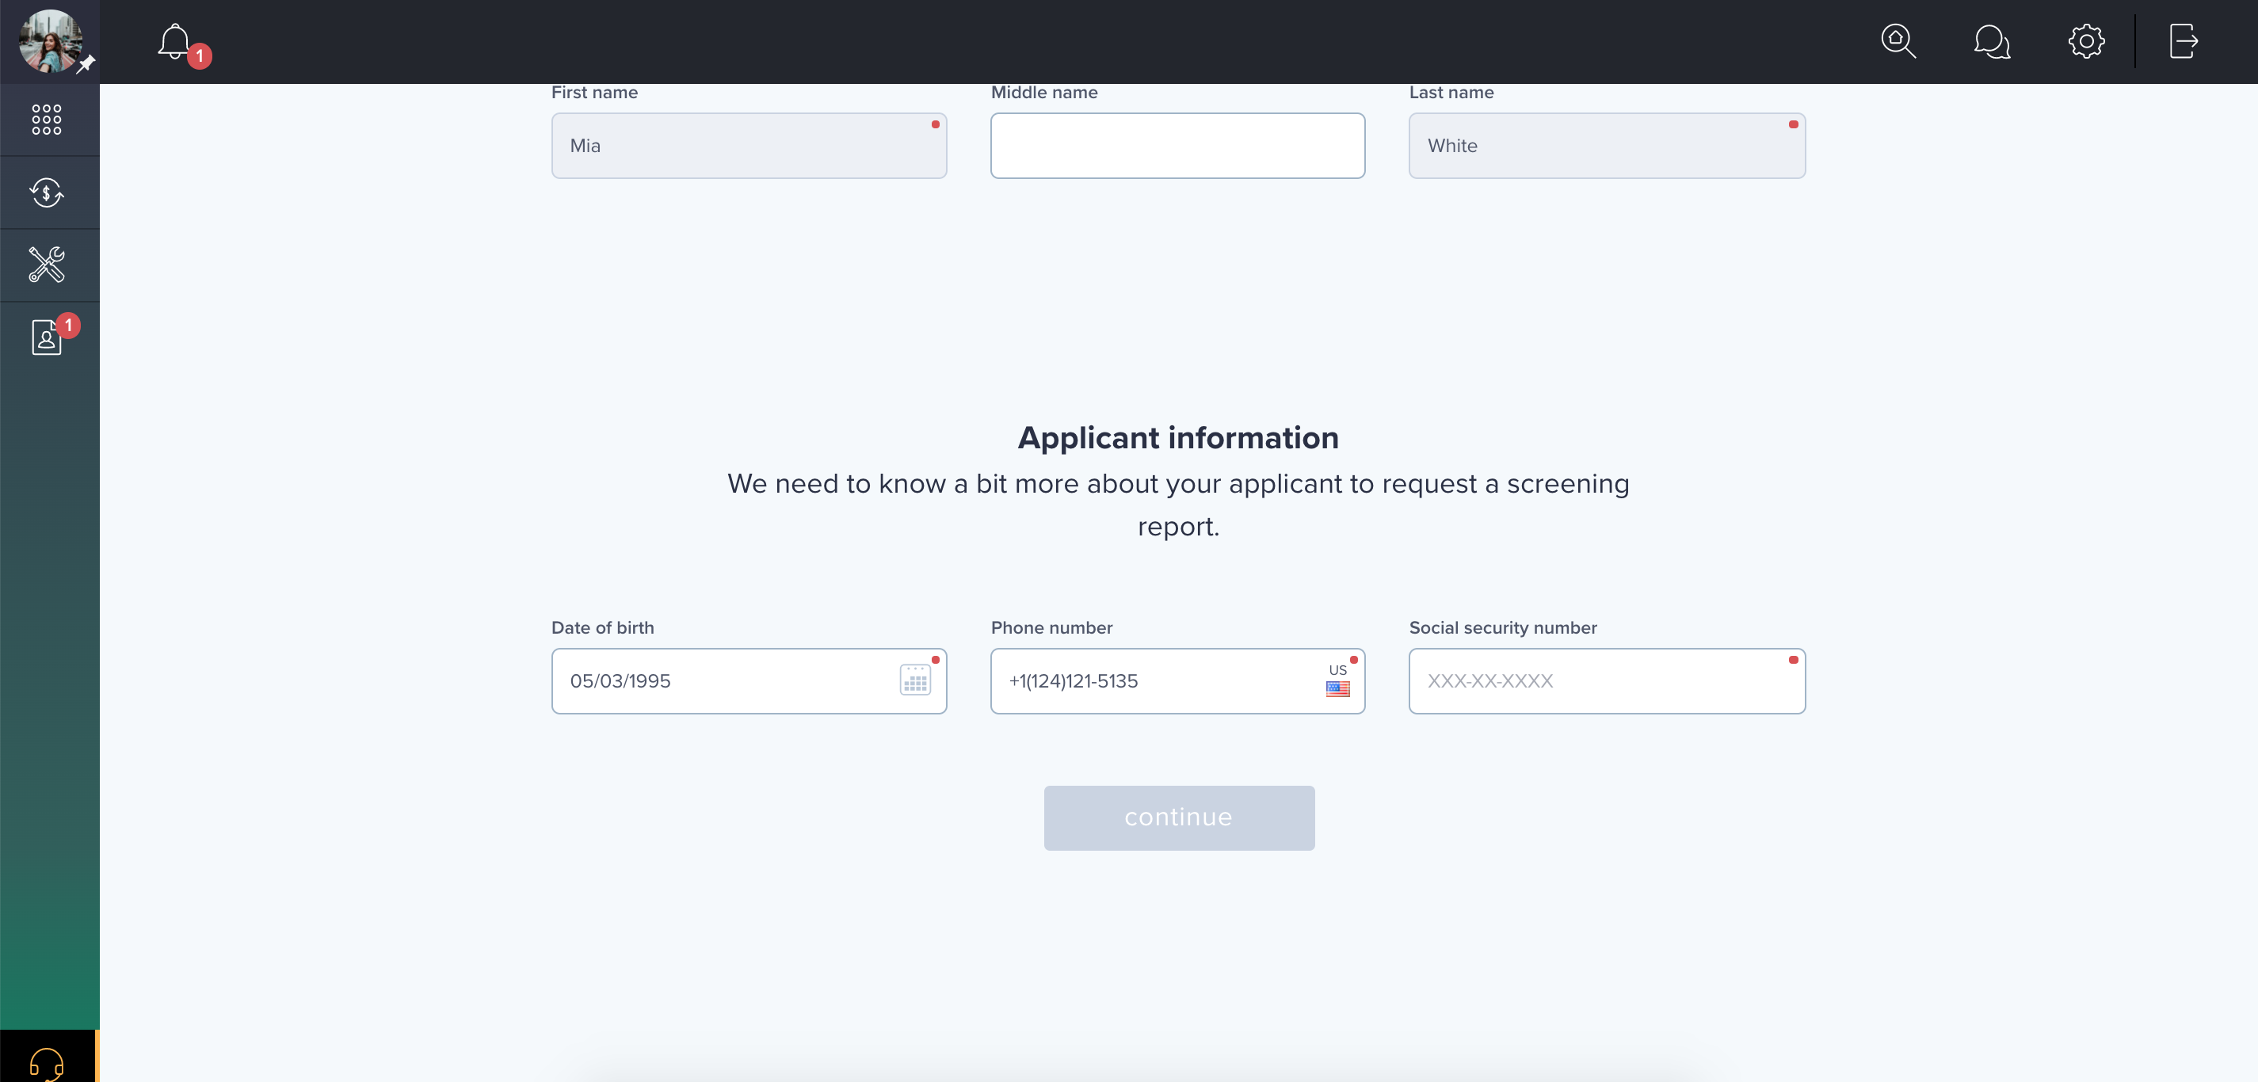The image size is (2258, 1082).
Task: Click the pin icon on the avatar
Action: (86, 64)
